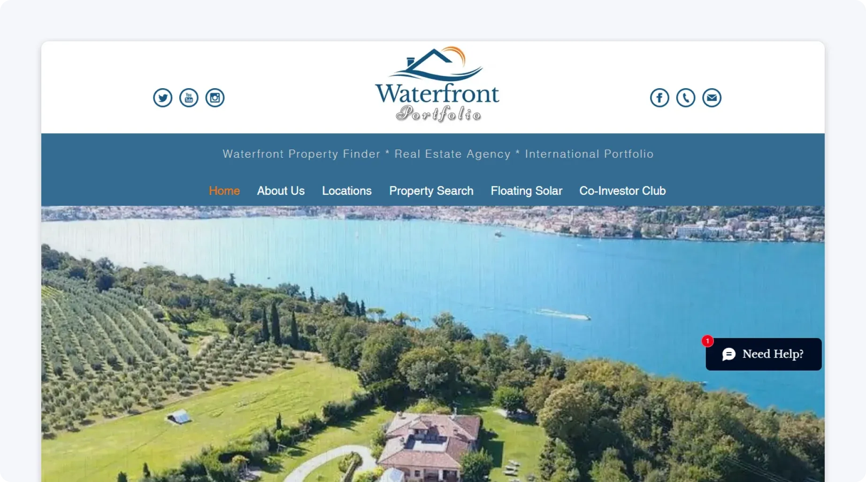Open the Facebook page icon
The width and height of the screenshot is (866, 482).
pyautogui.click(x=659, y=98)
